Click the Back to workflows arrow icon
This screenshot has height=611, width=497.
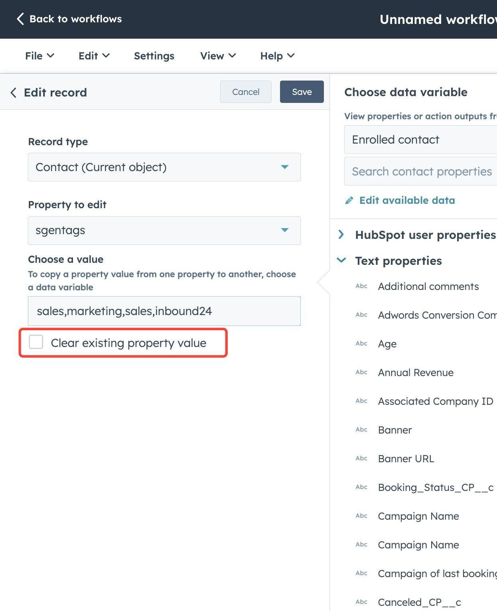tap(20, 19)
